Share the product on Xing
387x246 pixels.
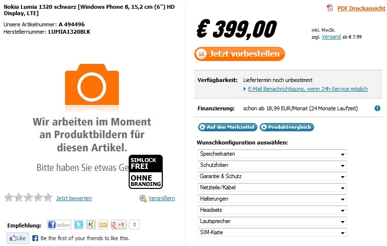click(91, 225)
